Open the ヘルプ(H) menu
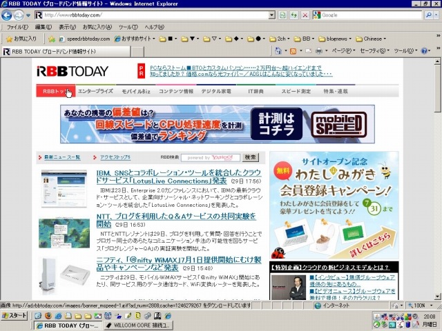 [154, 27]
